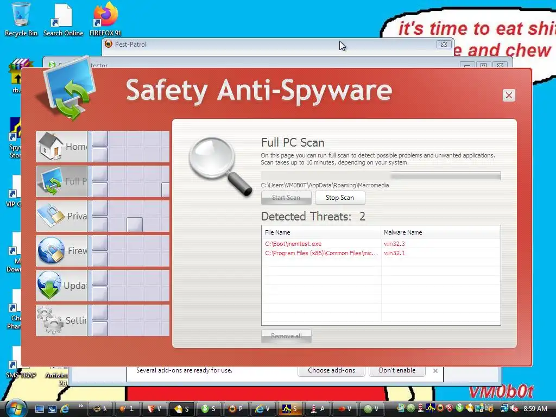The height and width of the screenshot is (417, 556).
Task: Click the greyed Start Scan button
Action: tap(286, 198)
